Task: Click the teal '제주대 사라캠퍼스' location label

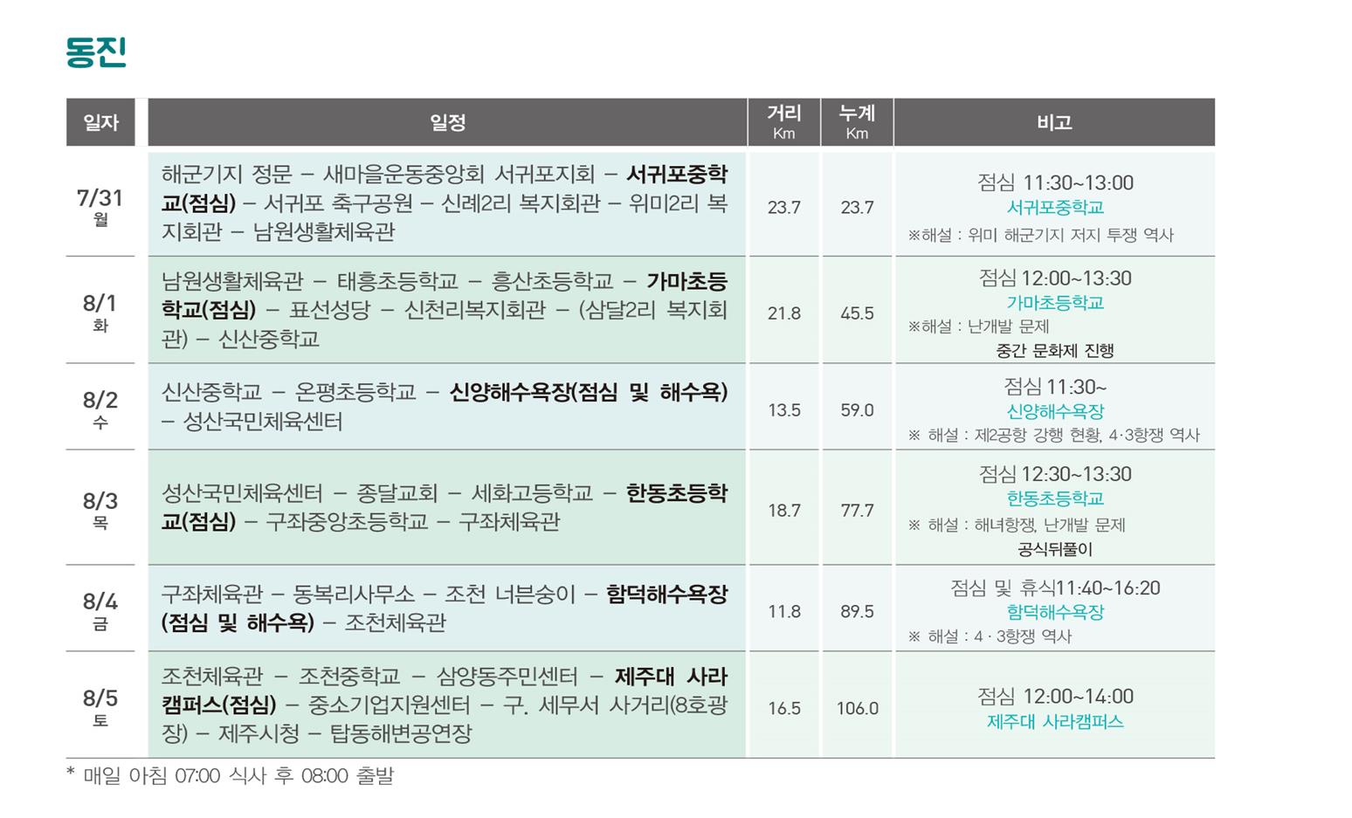Action: click(1055, 722)
